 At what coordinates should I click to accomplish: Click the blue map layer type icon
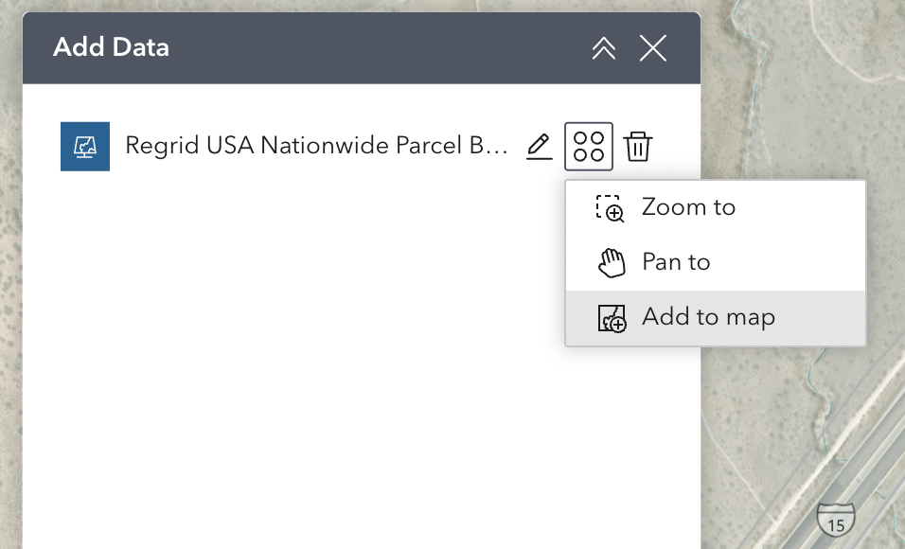[85, 146]
